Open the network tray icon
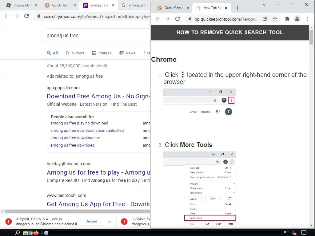The image size is (315, 236). click(x=286, y=233)
